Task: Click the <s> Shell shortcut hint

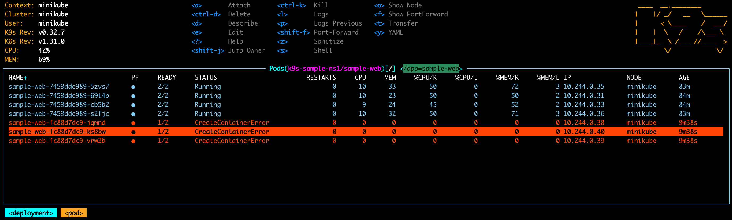Action: [304, 50]
